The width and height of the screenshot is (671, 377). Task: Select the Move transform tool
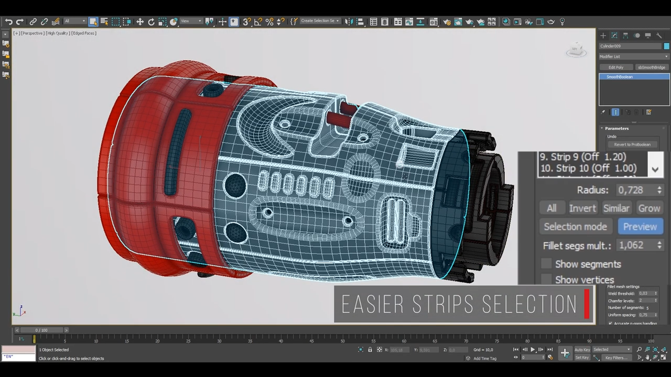coord(140,22)
